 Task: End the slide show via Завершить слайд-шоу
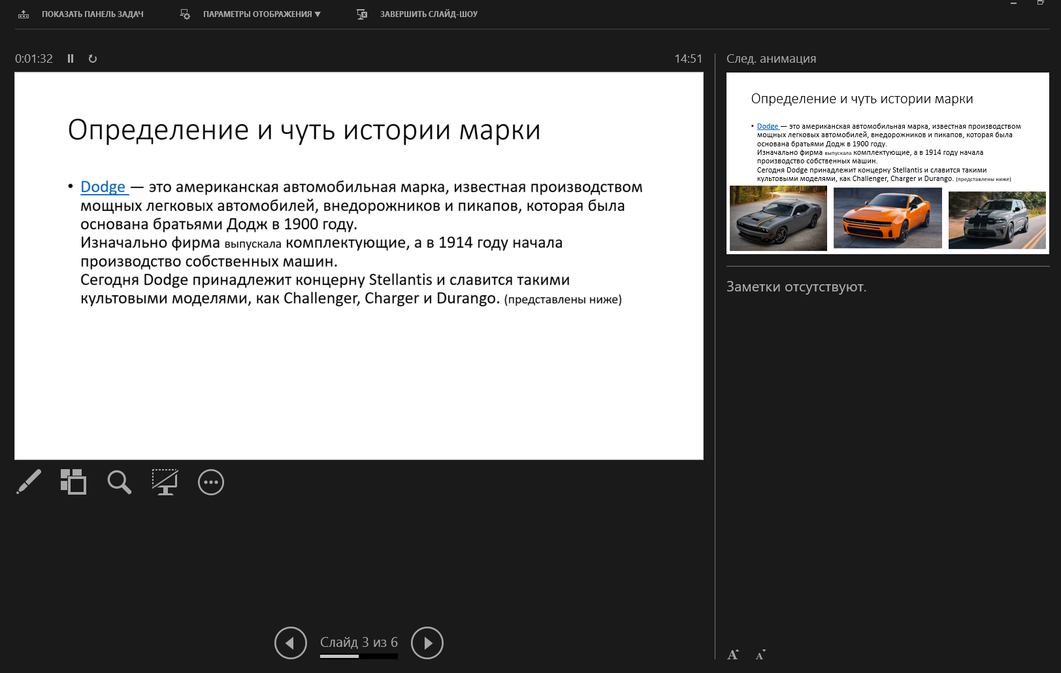(x=427, y=13)
